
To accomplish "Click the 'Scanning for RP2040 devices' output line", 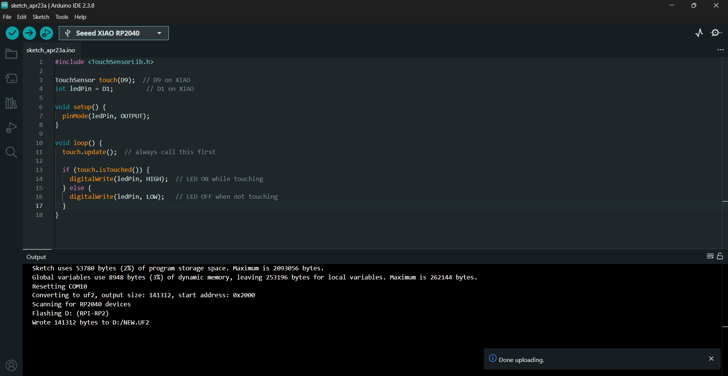I will (x=81, y=304).
